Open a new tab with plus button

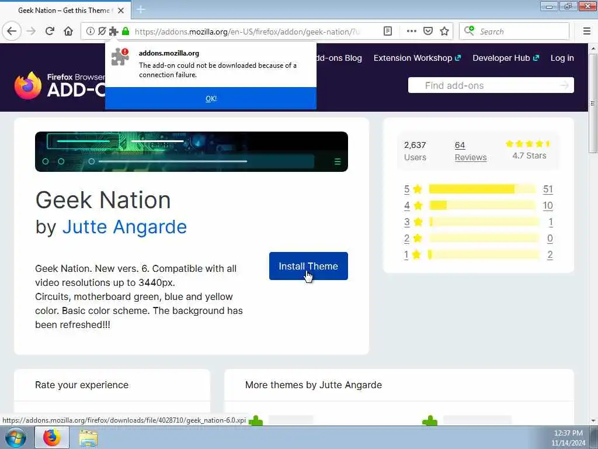[141, 9]
